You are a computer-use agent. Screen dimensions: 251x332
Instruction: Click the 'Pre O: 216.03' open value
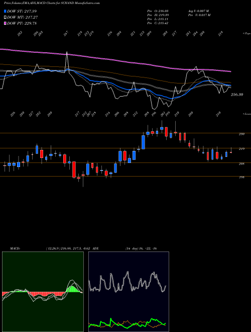pyautogui.click(x=158, y=11)
